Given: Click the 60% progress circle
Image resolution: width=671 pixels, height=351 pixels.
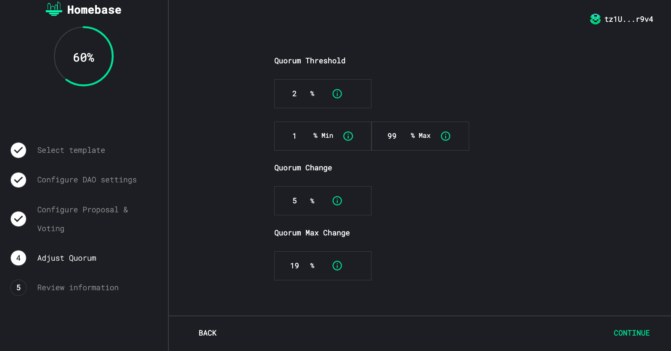Looking at the screenshot, I should pyautogui.click(x=84, y=57).
